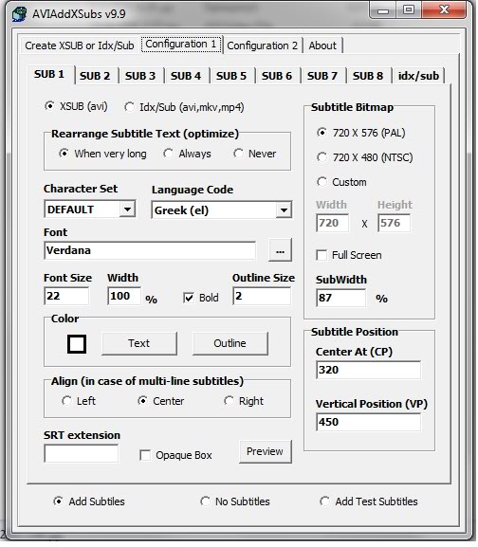Enable the Opaque Box checkbox
Image resolution: width=478 pixels, height=547 pixels.
tap(175, 455)
